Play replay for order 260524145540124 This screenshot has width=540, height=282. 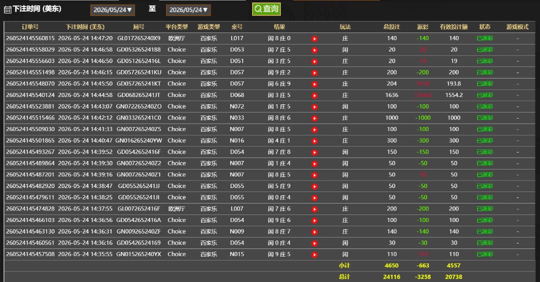point(314,95)
